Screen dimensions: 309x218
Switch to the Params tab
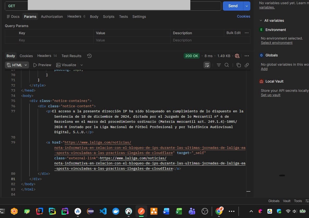pyautogui.click(x=30, y=16)
